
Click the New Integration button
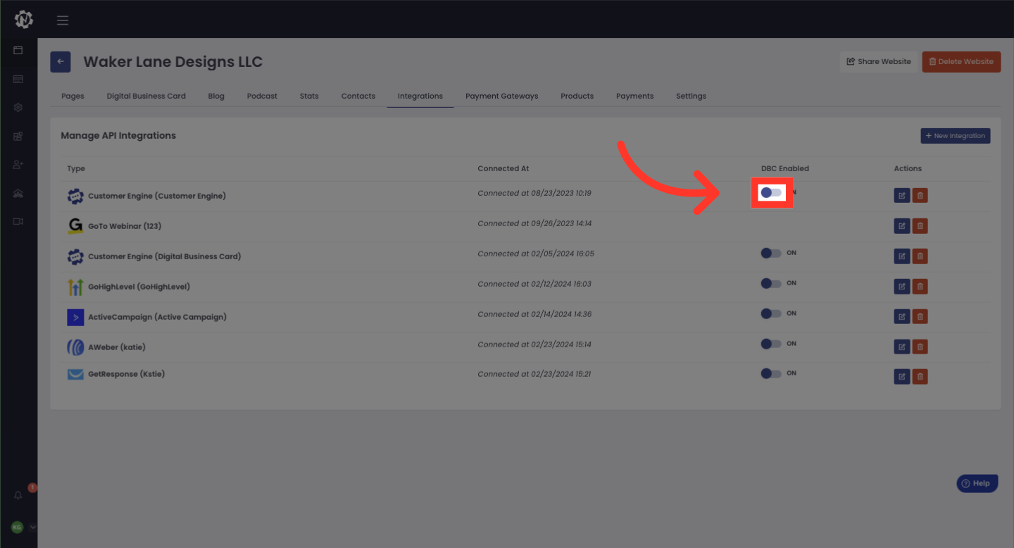pos(956,136)
